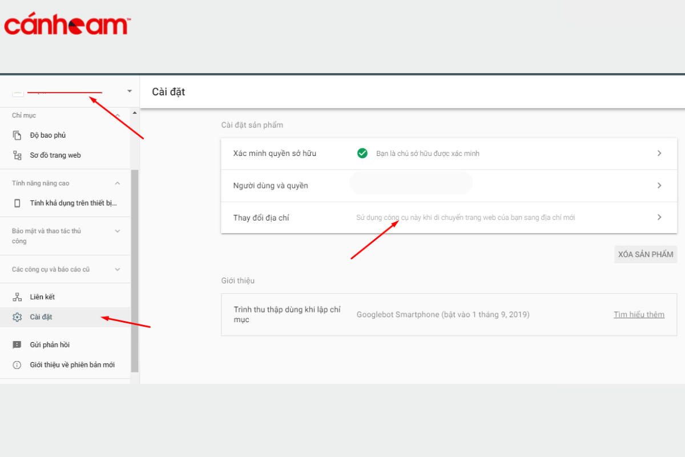
Task: Expand Các công cụ và báo cáo cũ
Action: point(118,270)
